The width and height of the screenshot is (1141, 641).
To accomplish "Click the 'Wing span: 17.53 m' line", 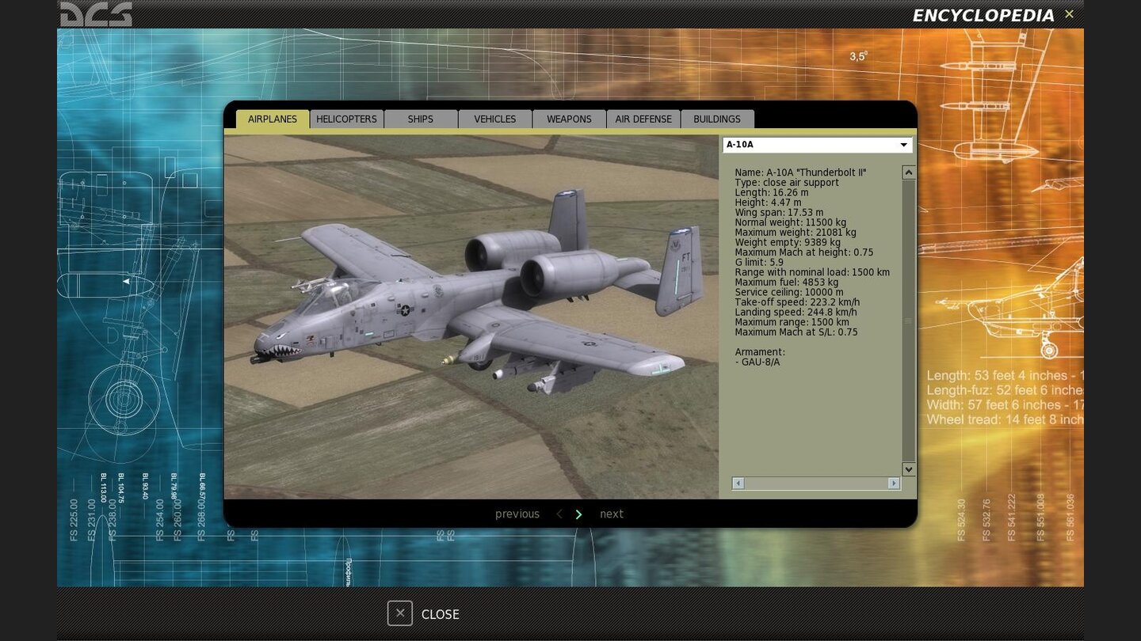I will click(x=779, y=213).
